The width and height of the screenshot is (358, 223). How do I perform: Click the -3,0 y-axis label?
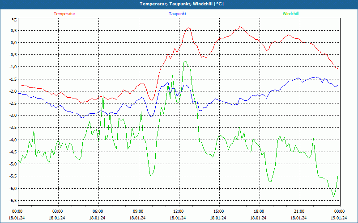pyautogui.click(x=13, y=116)
